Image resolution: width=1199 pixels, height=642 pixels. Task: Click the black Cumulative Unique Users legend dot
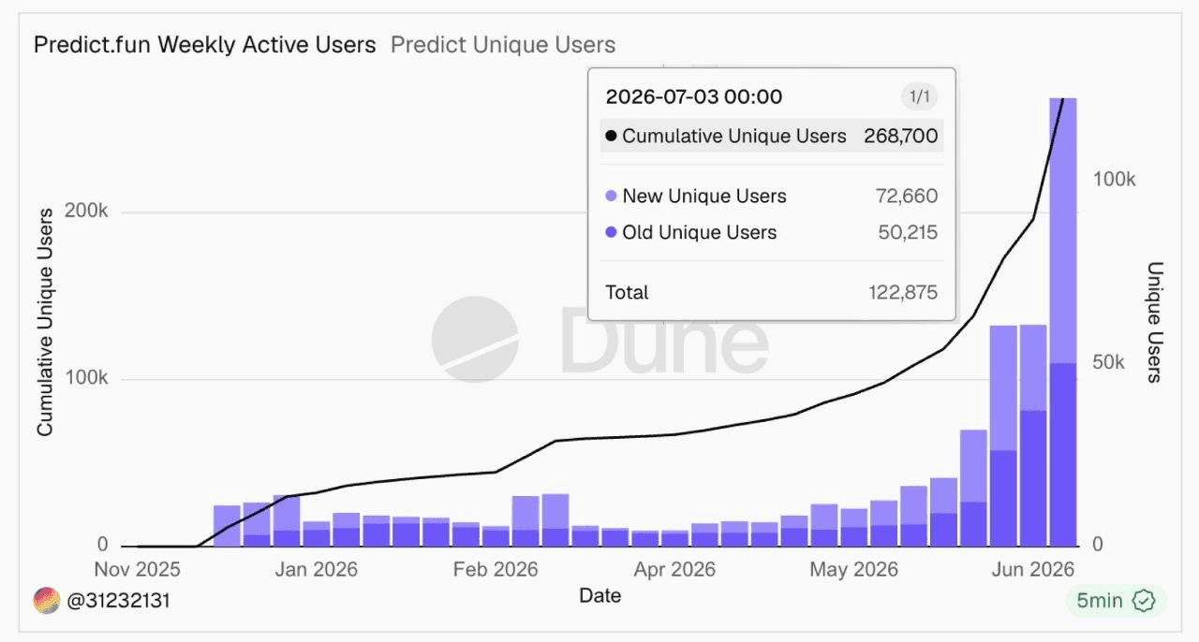click(611, 137)
